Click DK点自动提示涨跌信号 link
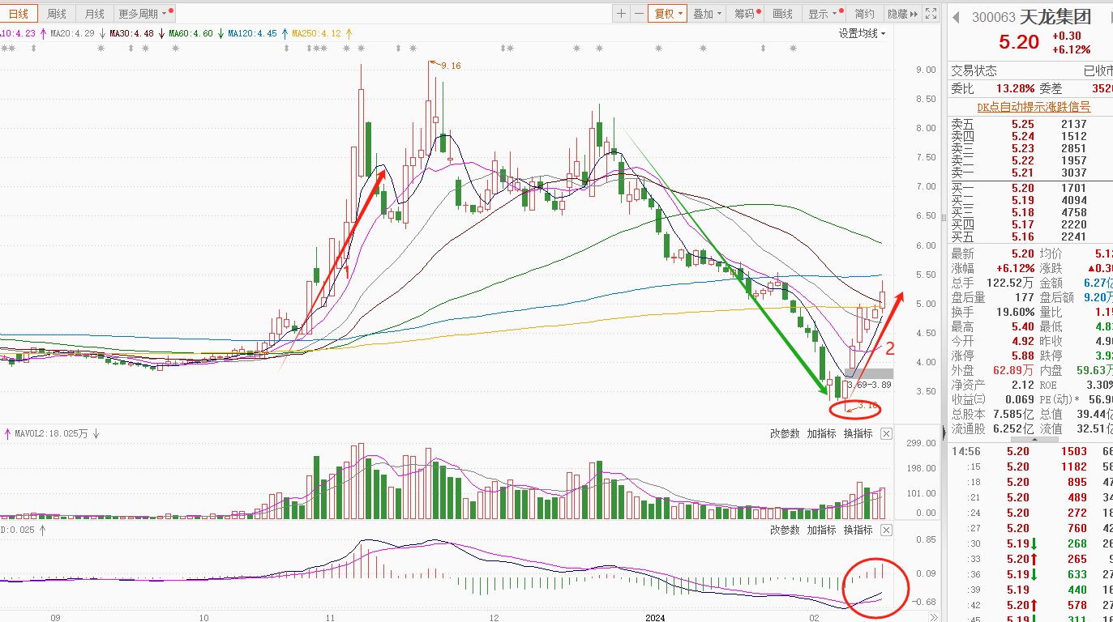1113x622 pixels. (1033, 107)
